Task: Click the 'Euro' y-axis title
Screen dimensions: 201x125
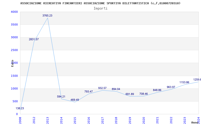Action: (x=12, y=63)
